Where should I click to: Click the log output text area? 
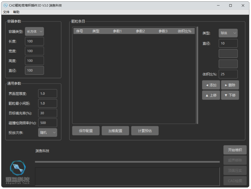tap(127, 177)
